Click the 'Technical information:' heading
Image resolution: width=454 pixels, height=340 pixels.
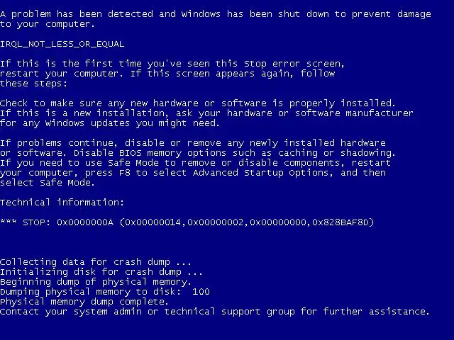point(62,203)
